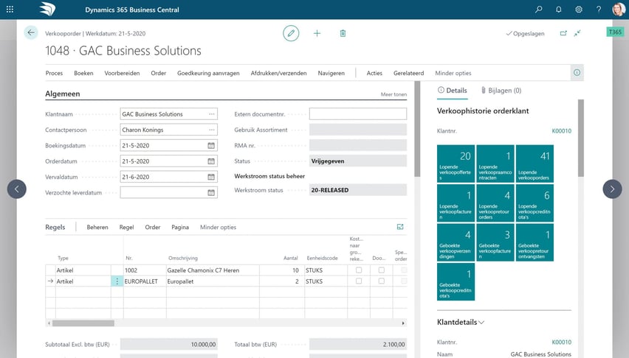Go to the previous slide arrow
The width and height of the screenshot is (629, 358).
(17, 189)
